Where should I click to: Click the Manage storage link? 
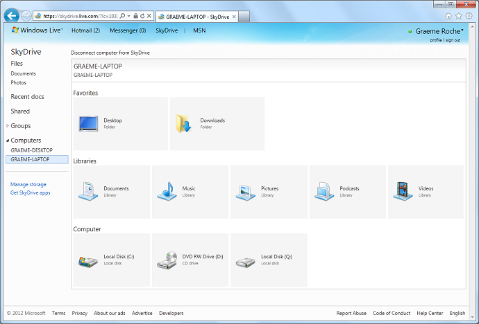click(x=28, y=184)
